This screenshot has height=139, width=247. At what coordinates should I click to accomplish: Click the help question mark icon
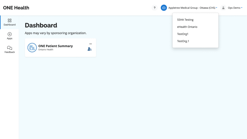pos(154,8)
